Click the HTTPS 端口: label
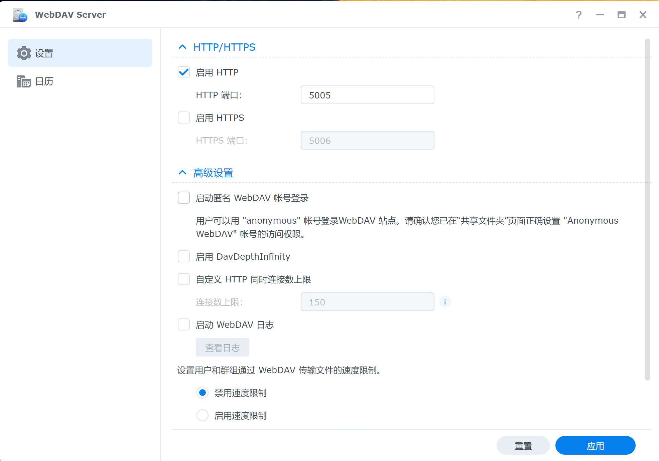659x461 pixels. (x=222, y=141)
